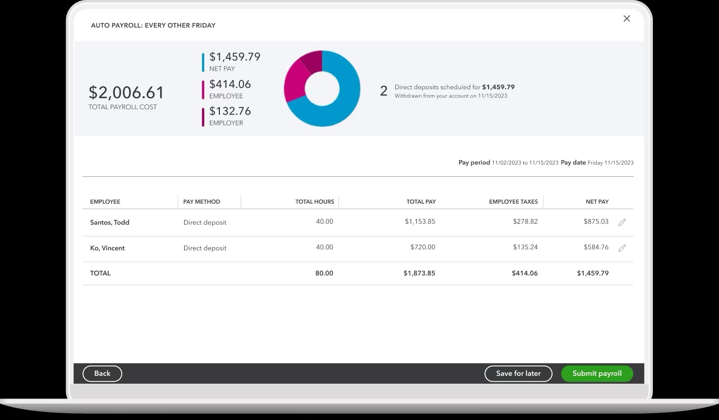This screenshot has height=420, width=719.
Task: Click the $132.76 employer summary amount
Action: click(x=230, y=111)
